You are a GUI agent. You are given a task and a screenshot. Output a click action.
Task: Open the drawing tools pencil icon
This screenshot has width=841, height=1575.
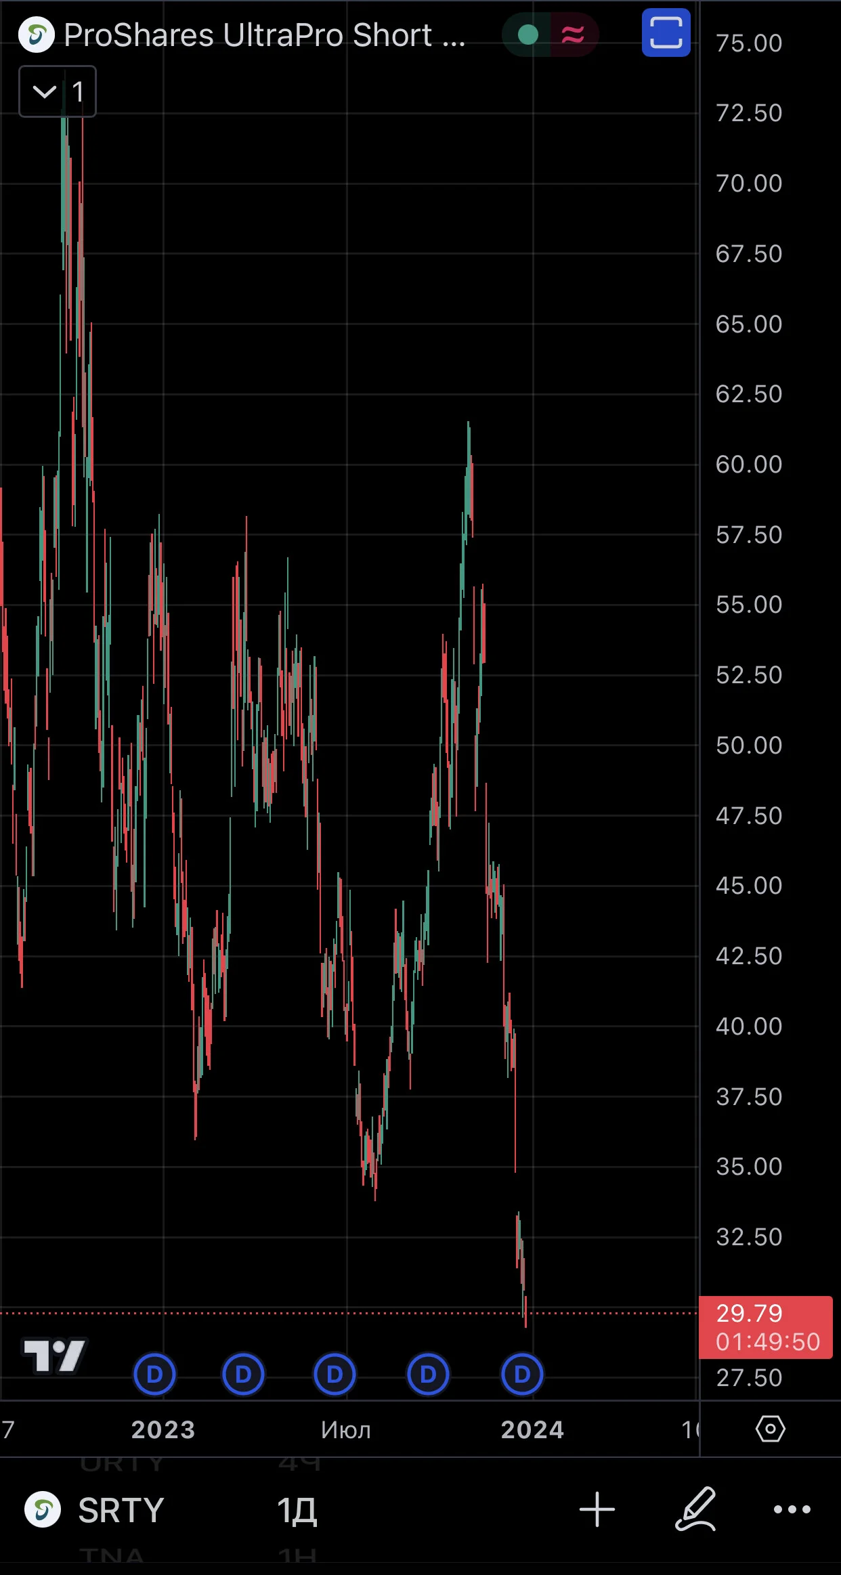(696, 1509)
